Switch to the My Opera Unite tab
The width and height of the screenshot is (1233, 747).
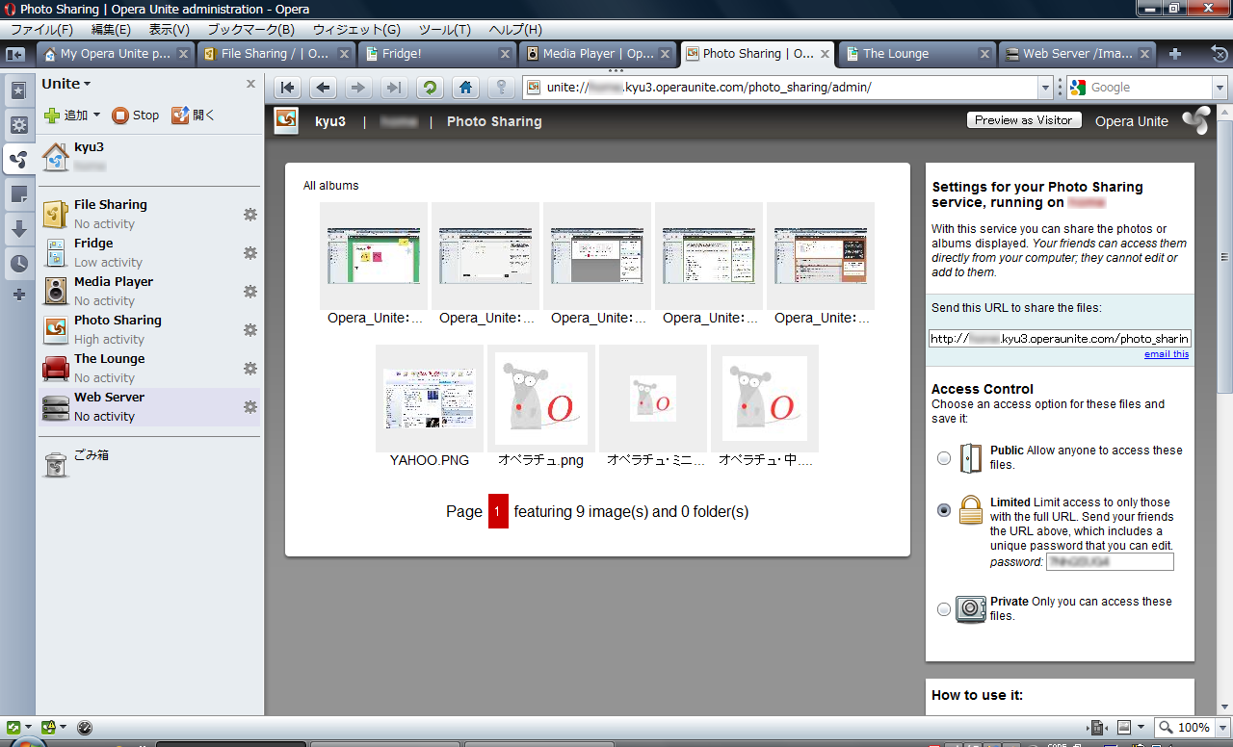[116, 54]
